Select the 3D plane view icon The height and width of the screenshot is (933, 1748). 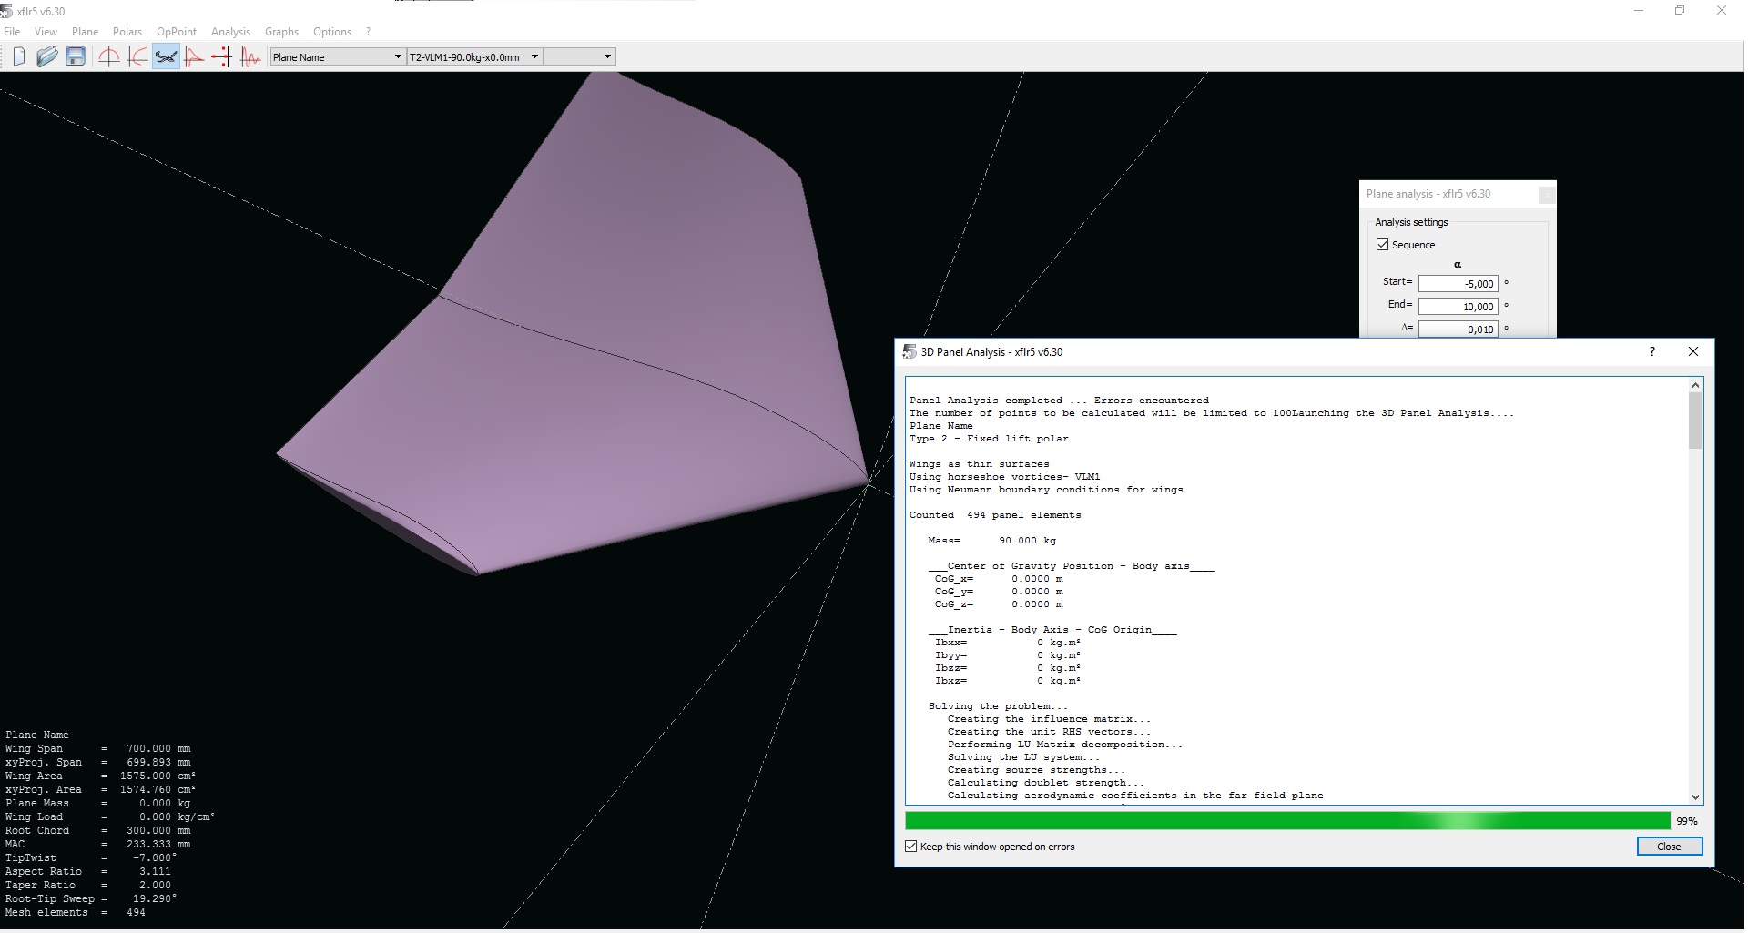coord(166,57)
